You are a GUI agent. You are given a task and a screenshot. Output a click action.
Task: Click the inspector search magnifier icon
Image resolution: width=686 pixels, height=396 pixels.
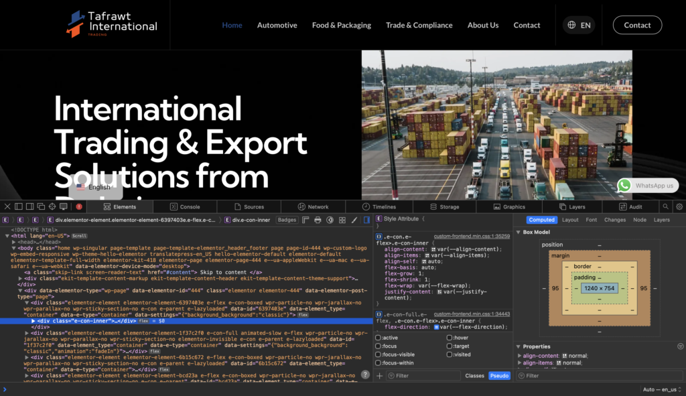[x=665, y=207]
